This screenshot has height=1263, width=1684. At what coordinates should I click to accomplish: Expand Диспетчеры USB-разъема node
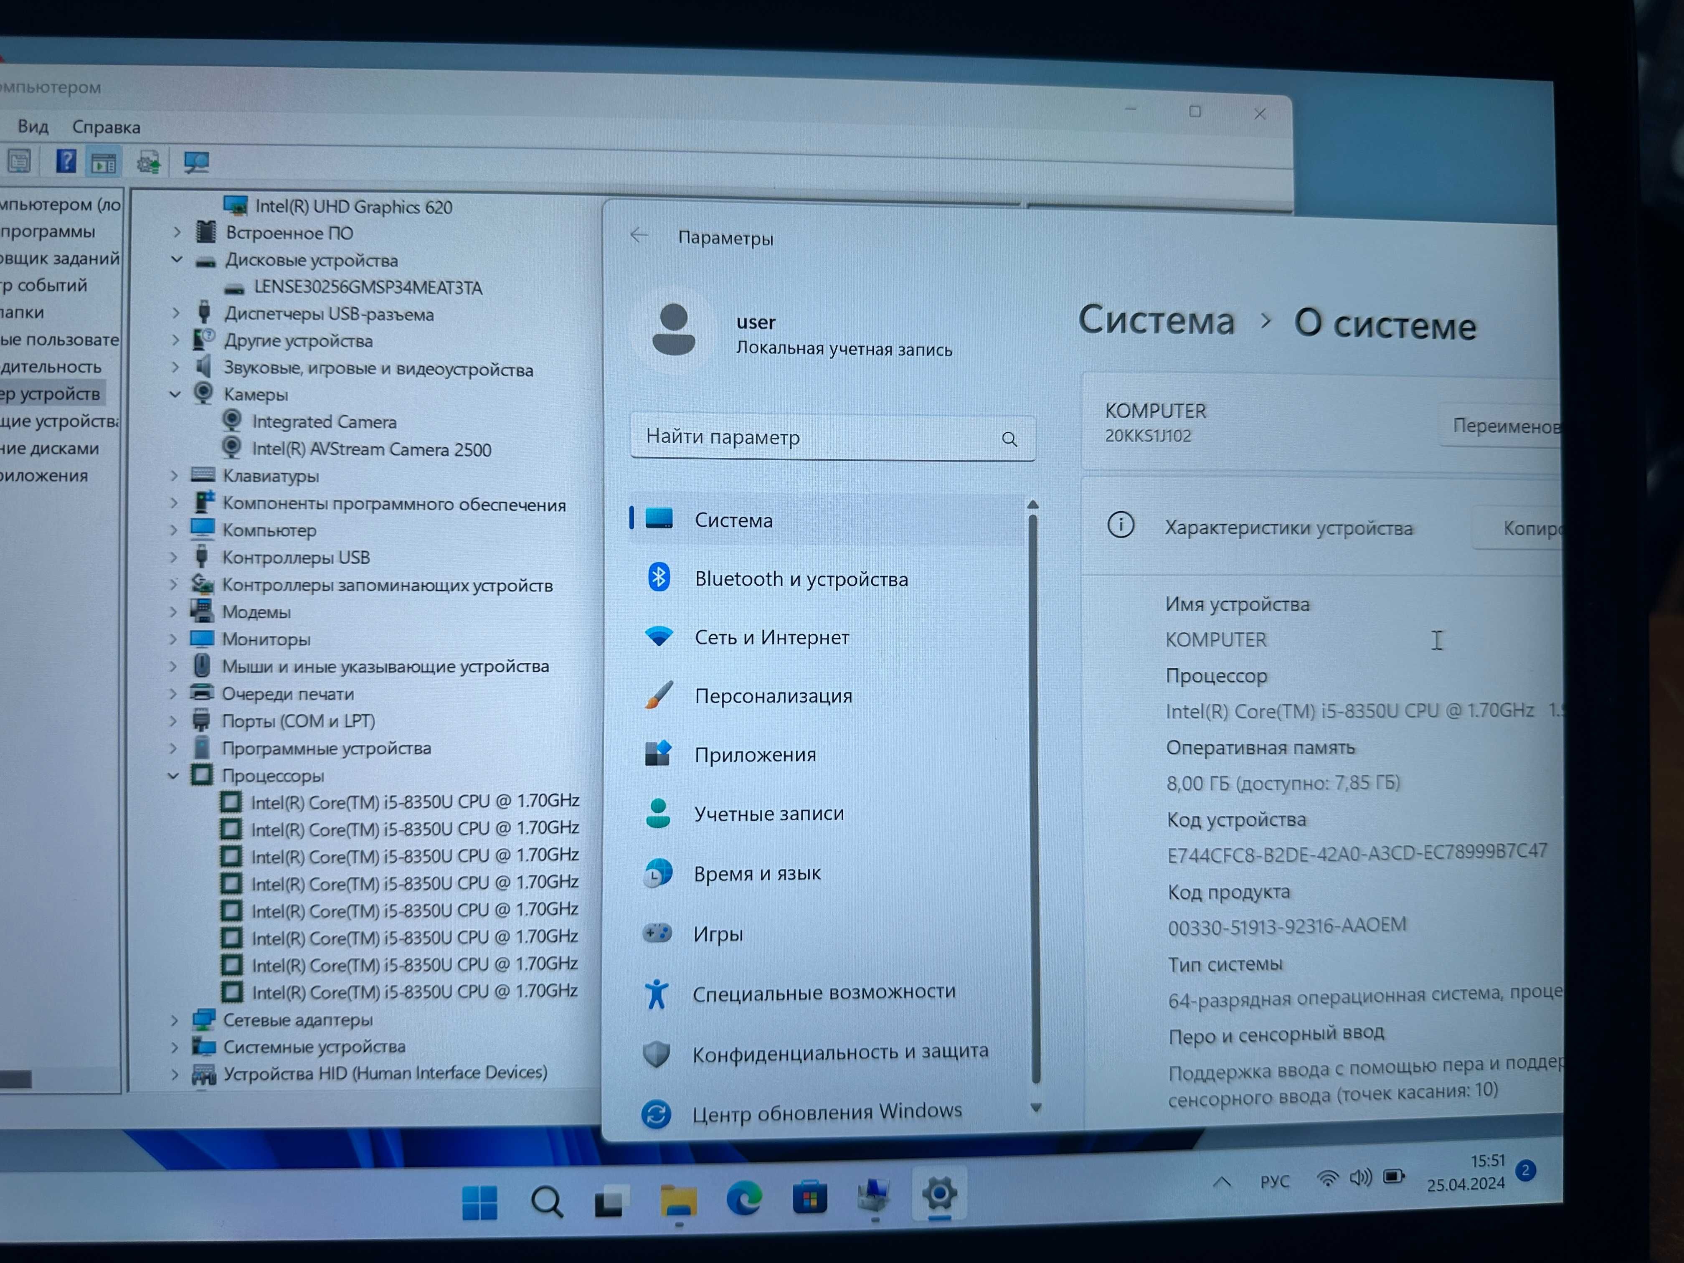[x=176, y=313]
